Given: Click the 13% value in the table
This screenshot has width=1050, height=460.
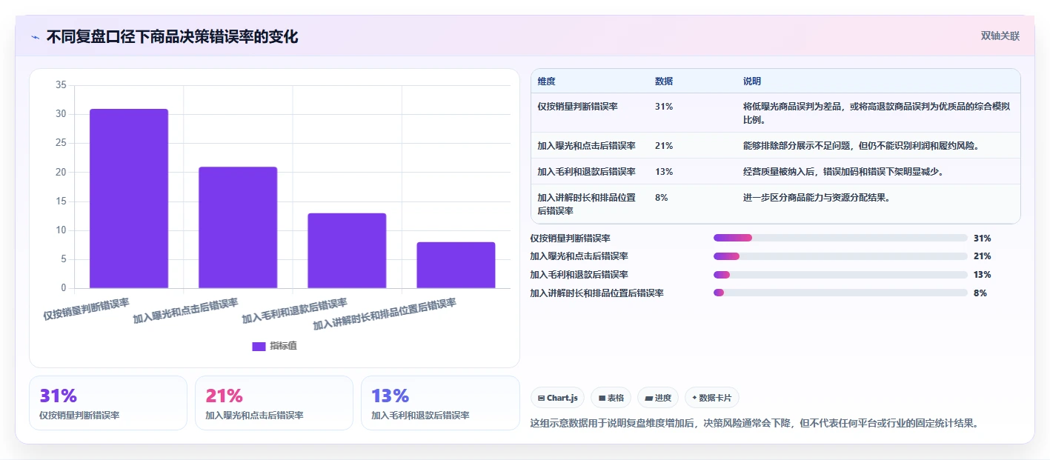Looking at the screenshot, I should coord(664,172).
